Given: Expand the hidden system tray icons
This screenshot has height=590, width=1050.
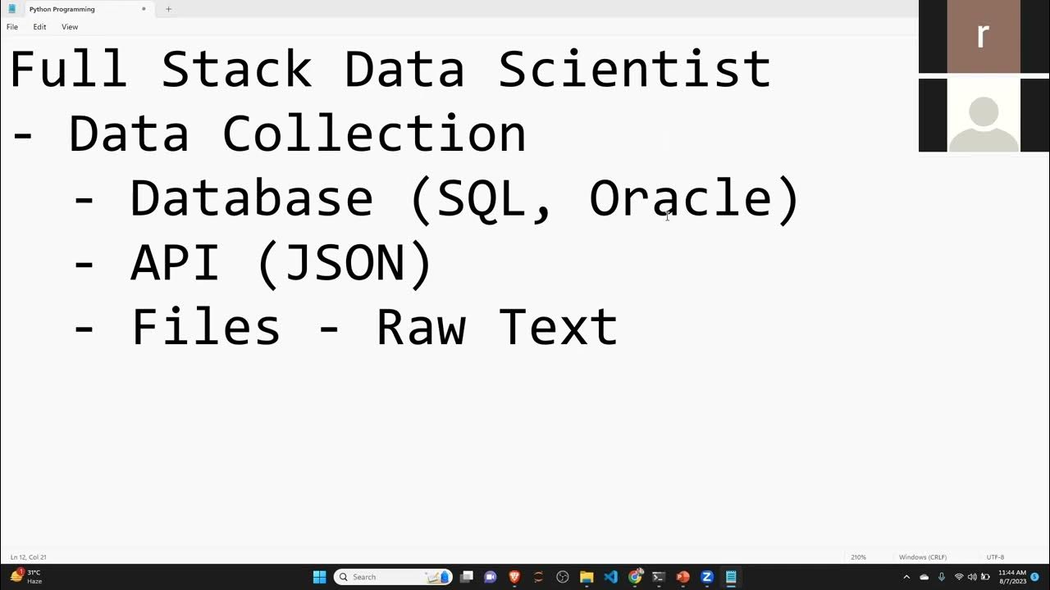Looking at the screenshot, I should [906, 577].
